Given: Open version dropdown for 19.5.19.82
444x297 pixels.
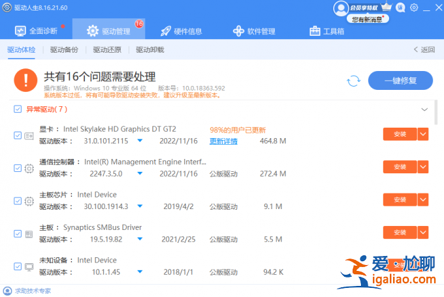Looking at the screenshot, I should click(140, 239).
